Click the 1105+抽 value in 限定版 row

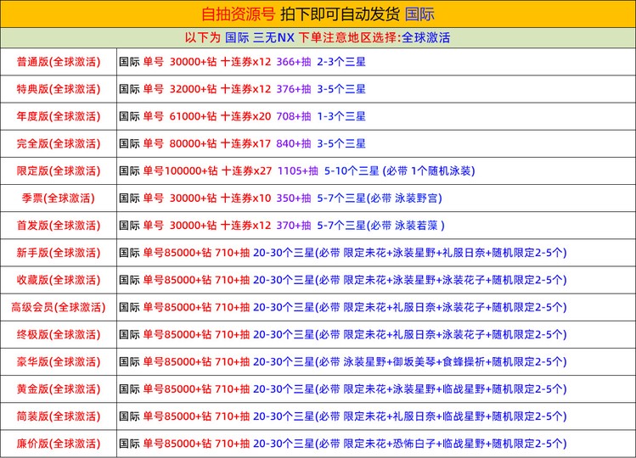click(x=298, y=170)
